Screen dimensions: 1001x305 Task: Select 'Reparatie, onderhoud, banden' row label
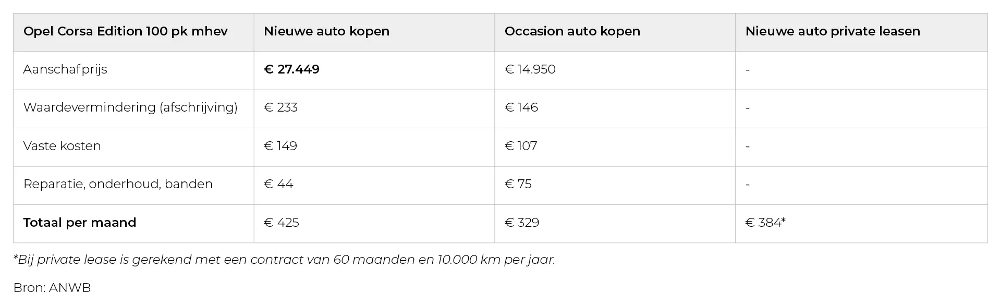point(118,184)
